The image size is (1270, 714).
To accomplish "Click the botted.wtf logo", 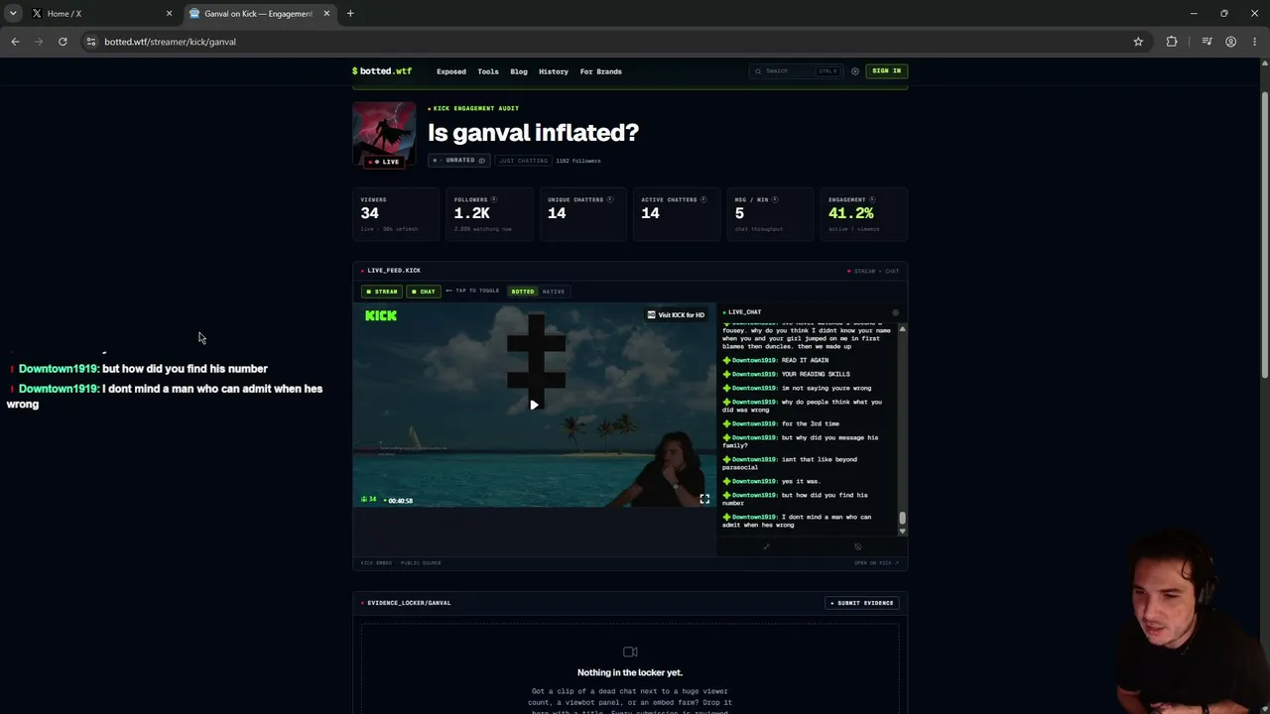I will point(382,71).
